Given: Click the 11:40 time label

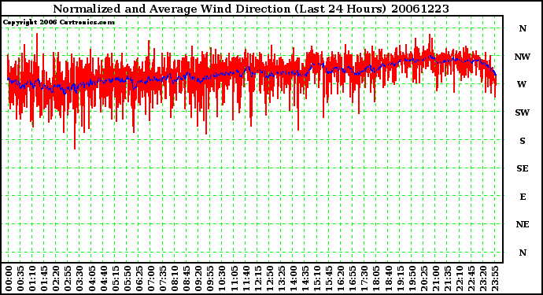Looking at the screenshot, I should [246, 278].
